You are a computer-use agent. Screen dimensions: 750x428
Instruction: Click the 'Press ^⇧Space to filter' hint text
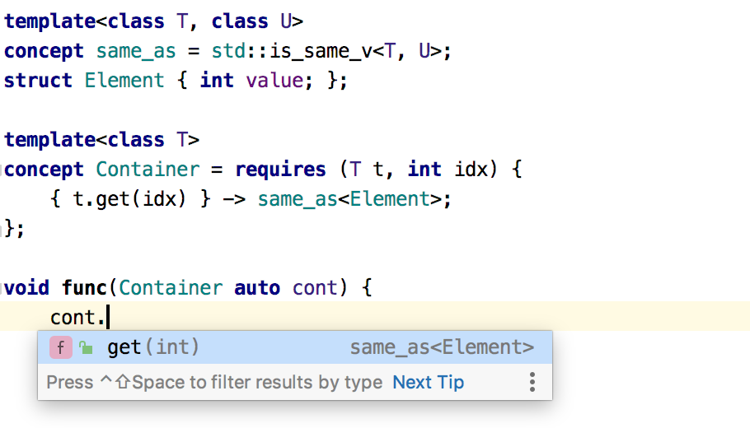[x=214, y=382]
